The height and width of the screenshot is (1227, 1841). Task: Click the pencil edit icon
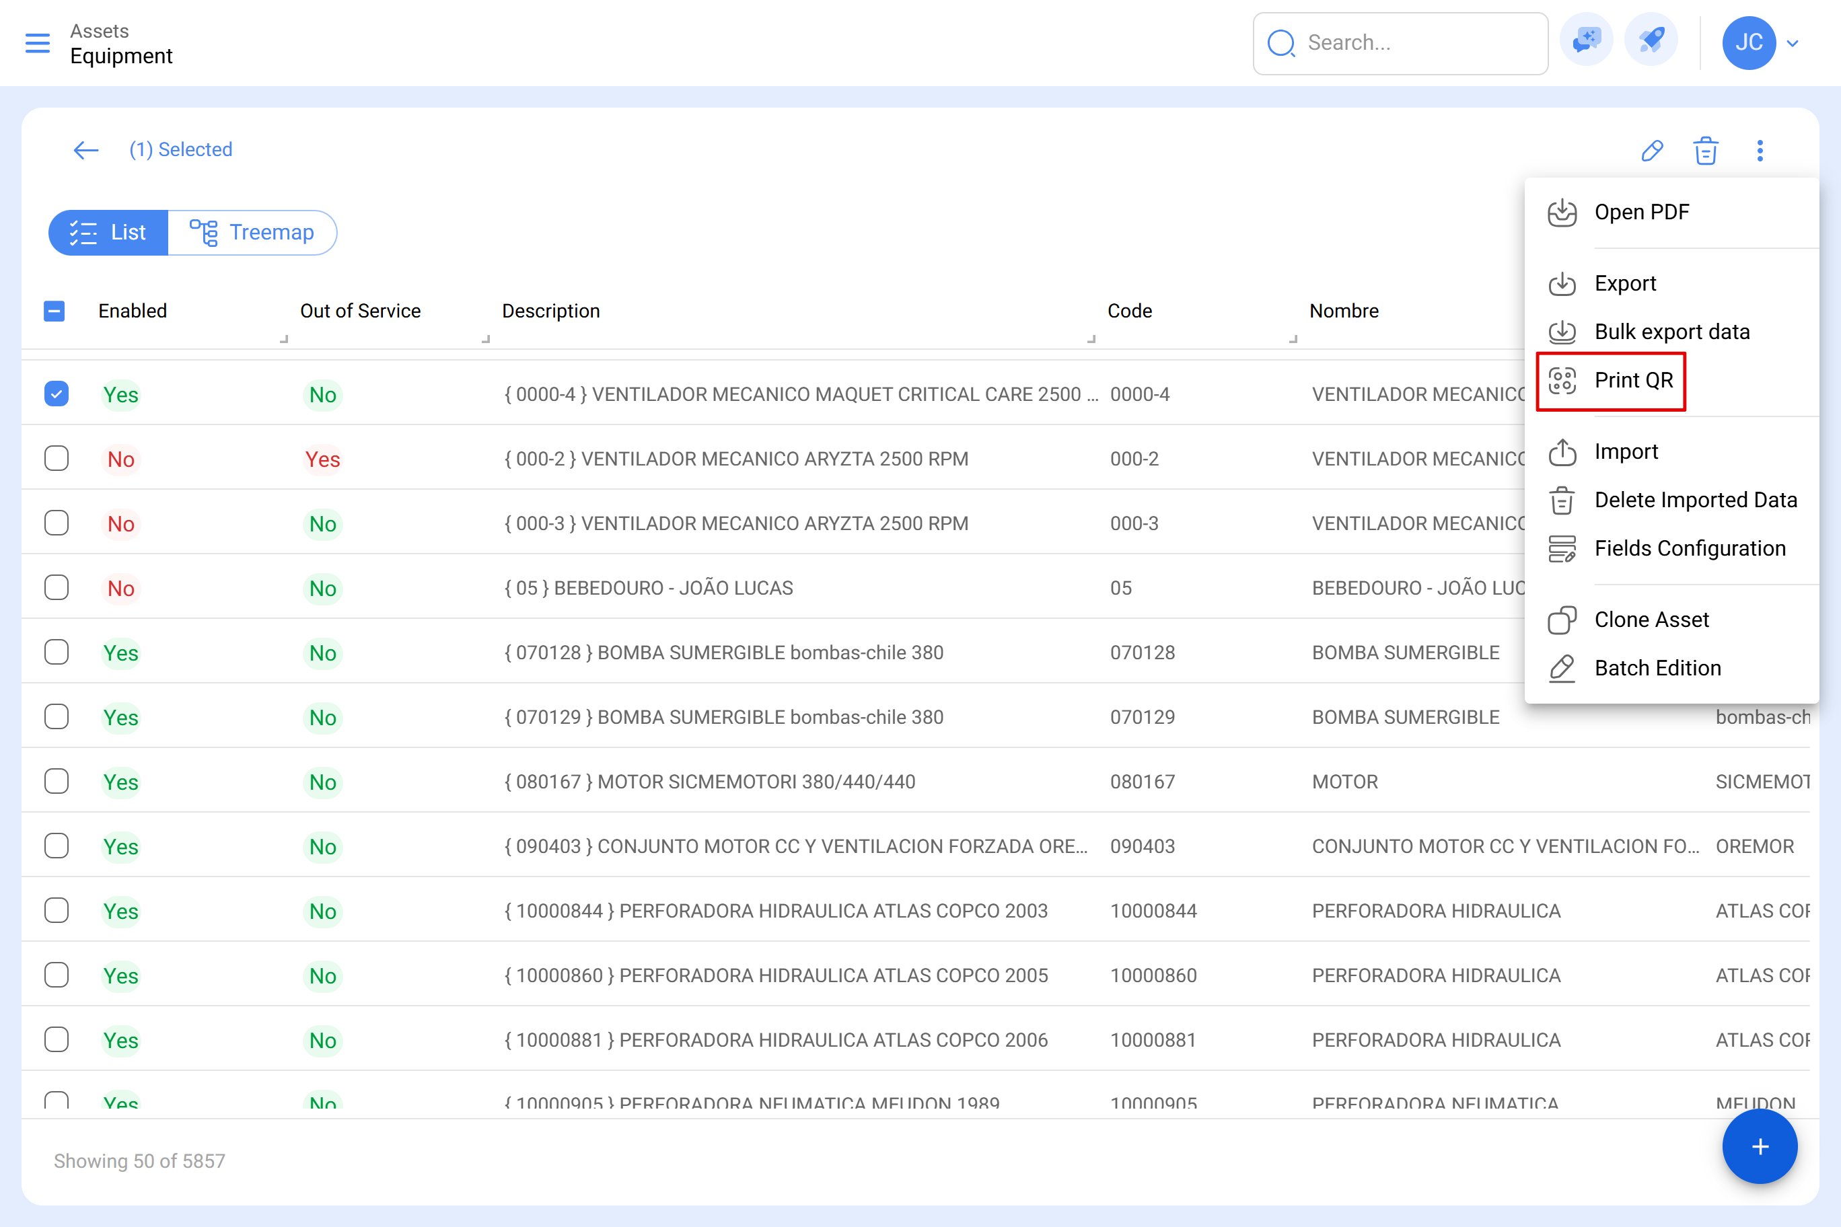click(x=1651, y=150)
